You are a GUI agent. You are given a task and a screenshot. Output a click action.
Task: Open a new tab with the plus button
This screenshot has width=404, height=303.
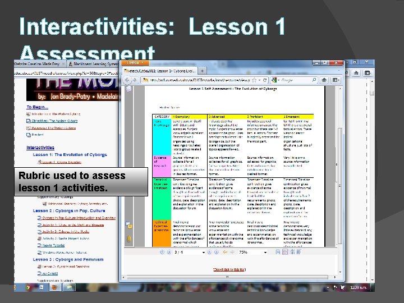202,71
